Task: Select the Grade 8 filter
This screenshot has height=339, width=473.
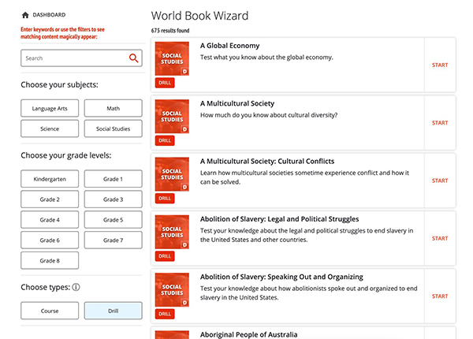Action: 50,261
